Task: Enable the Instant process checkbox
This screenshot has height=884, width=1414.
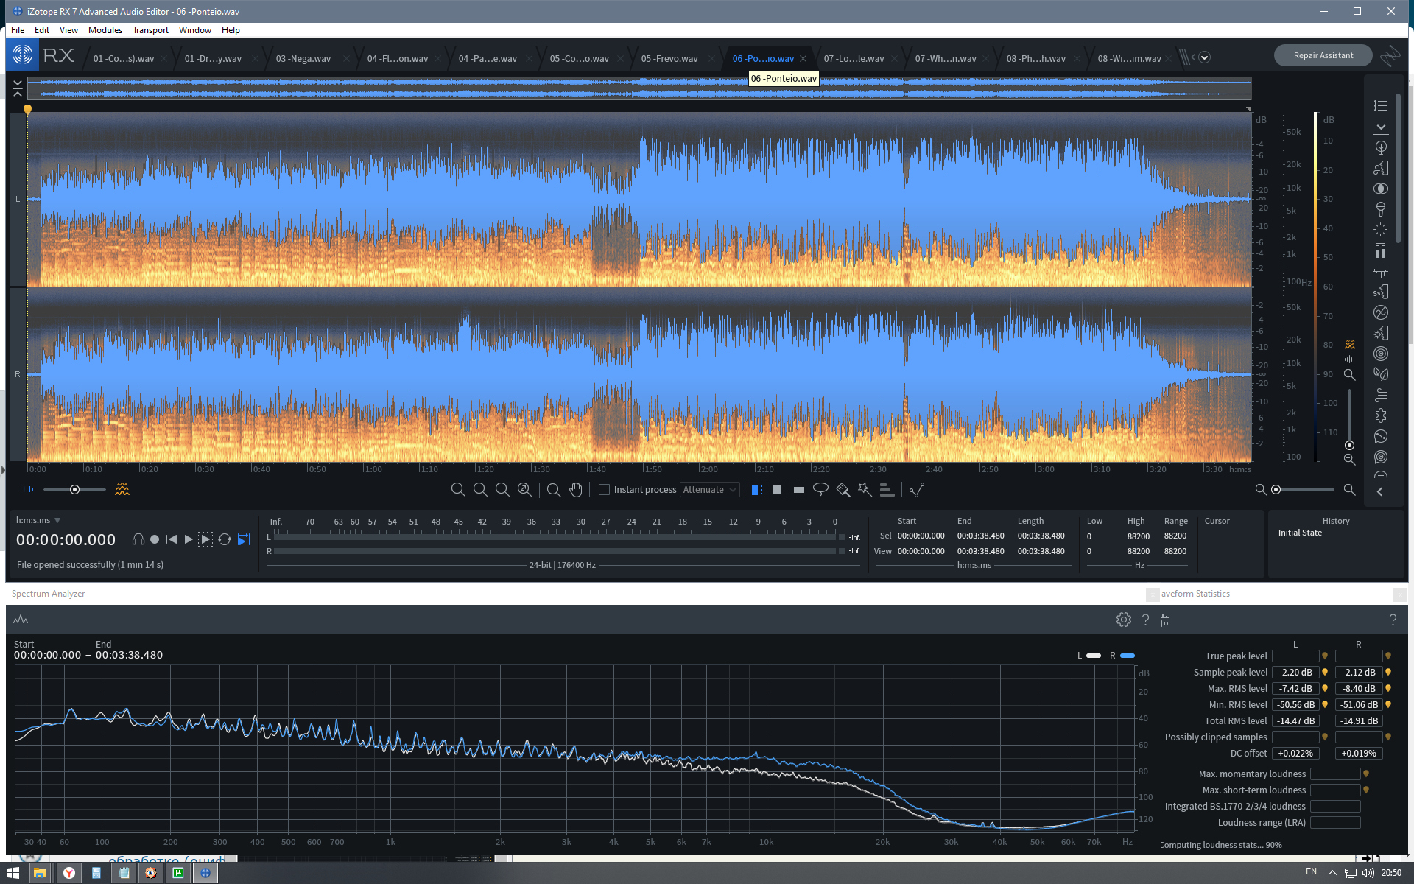Action: click(604, 490)
